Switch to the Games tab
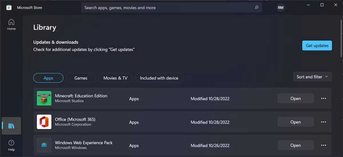Image resolution: width=343 pixels, height=157 pixels. (x=81, y=78)
